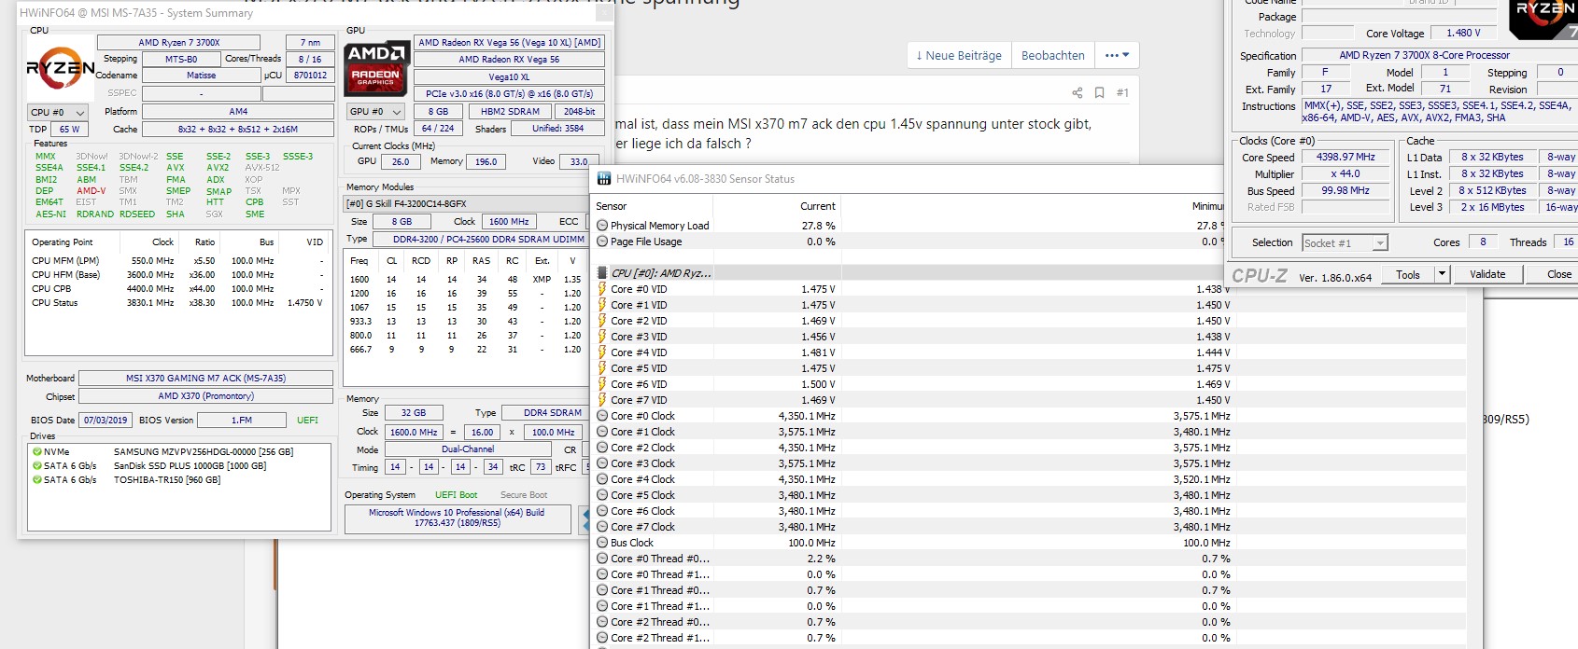Select the TOSHIBA-TR150 drive row
The height and width of the screenshot is (649, 1578).
180,479
